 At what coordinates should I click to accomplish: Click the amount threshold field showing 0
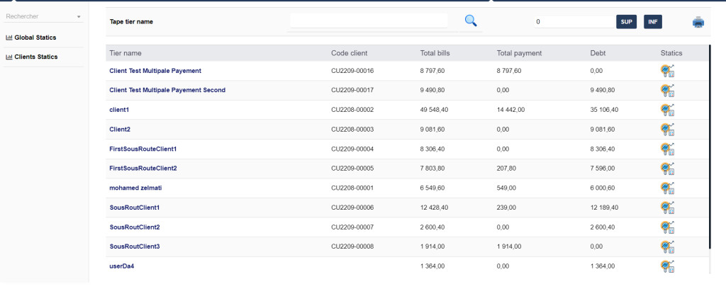click(x=573, y=22)
